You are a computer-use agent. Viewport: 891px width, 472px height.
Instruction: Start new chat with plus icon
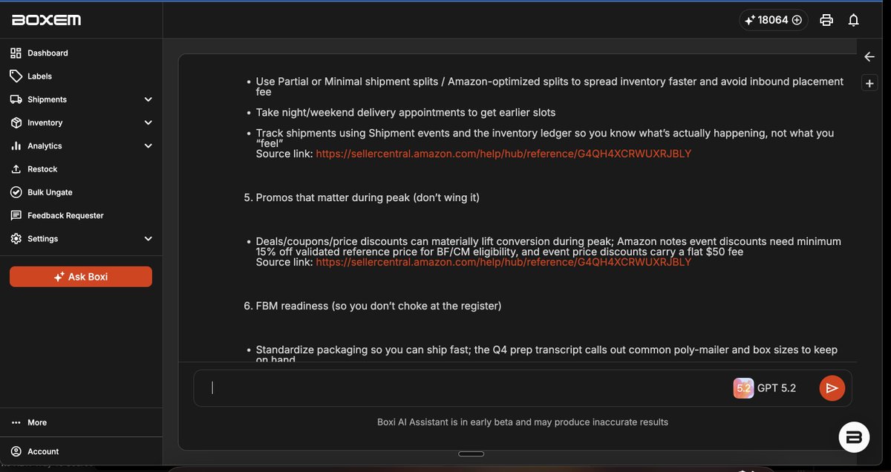(x=869, y=84)
